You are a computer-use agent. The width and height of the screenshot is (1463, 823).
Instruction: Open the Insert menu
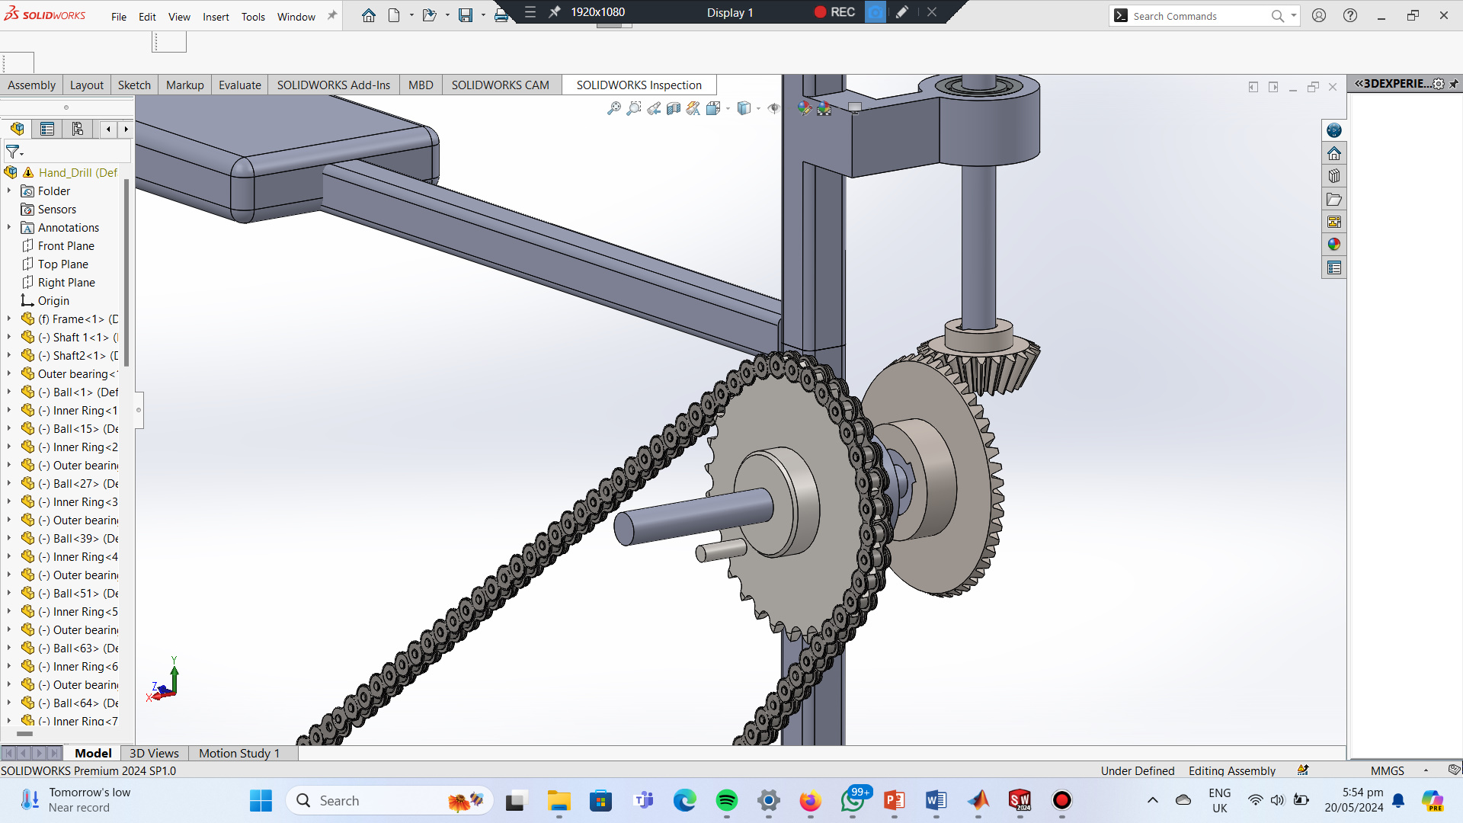point(216,17)
